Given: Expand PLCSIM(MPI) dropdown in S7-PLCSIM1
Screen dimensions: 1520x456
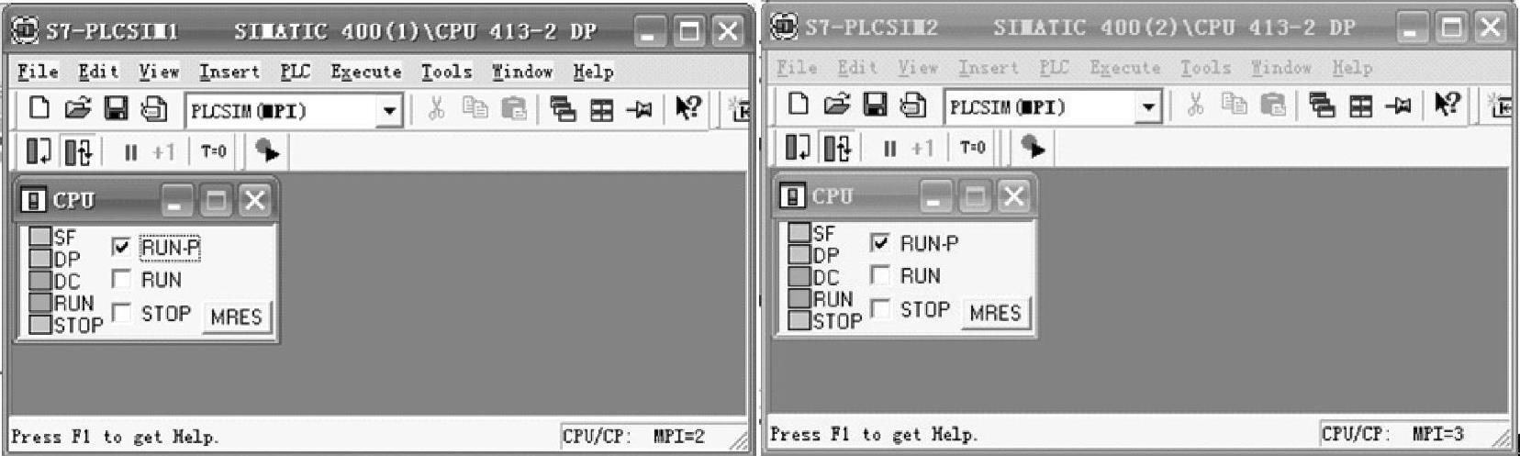Looking at the screenshot, I should pos(389,111).
